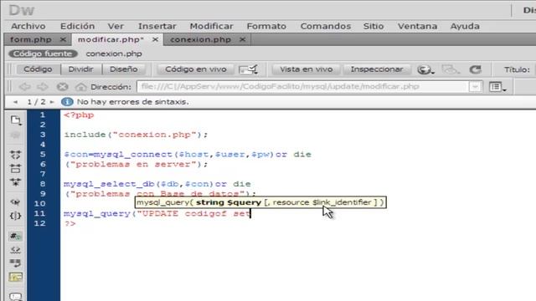Toggle Highlight Invalid Code icon
The height and width of the screenshot is (301, 536).
pos(15,250)
